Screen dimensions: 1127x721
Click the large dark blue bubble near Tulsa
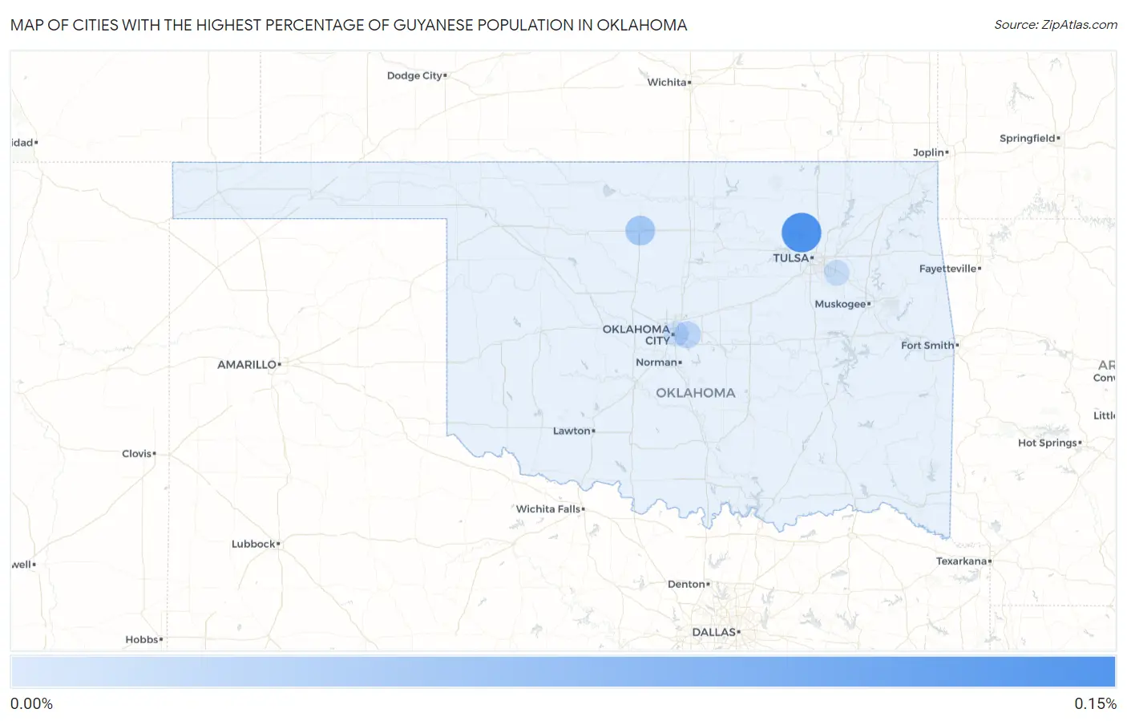click(x=802, y=233)
